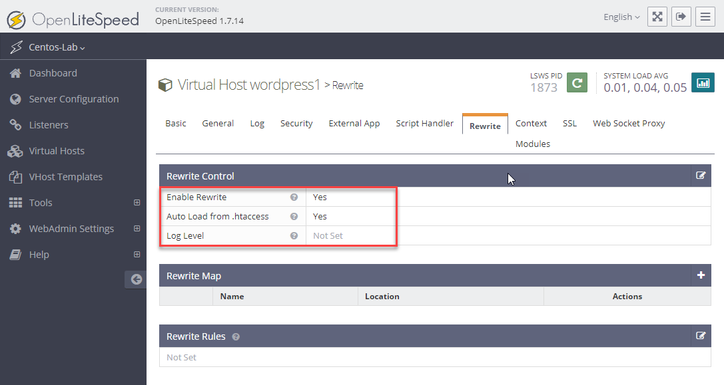Click the Enable Rewrite Yes value

[x=320, y=197]
